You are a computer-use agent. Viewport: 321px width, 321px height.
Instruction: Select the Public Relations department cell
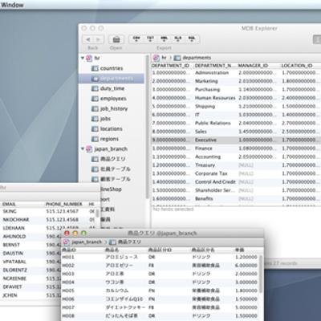pyautogui.click(x=213, y=123)
